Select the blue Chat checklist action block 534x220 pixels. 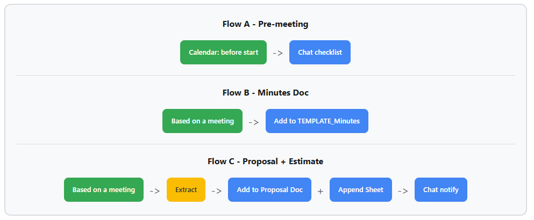320,53
